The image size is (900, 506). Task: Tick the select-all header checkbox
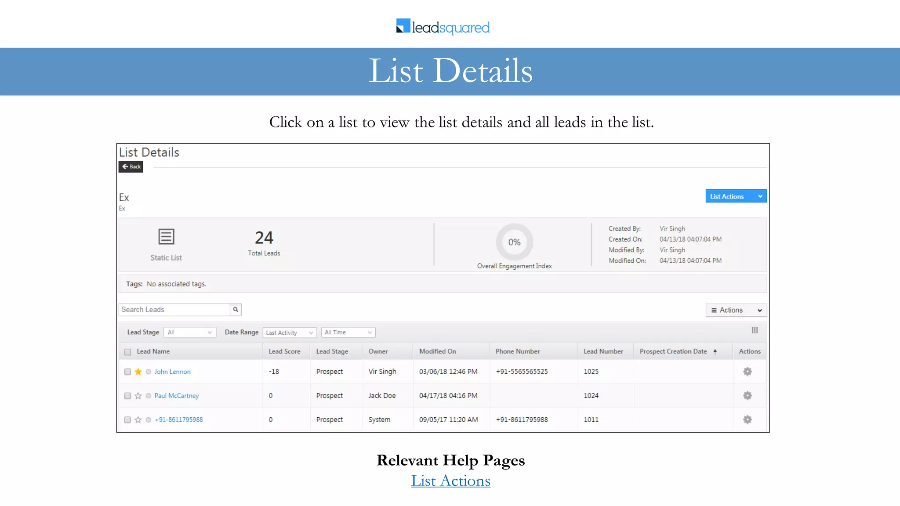127,352
